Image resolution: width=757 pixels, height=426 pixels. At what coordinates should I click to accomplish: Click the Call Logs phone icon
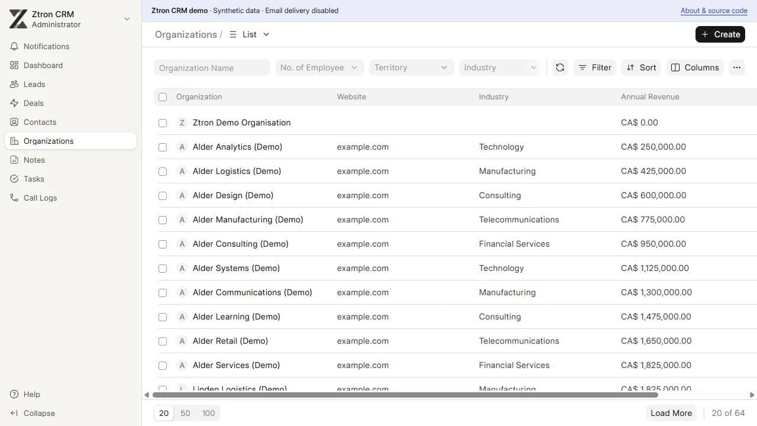tap(14, 198)
